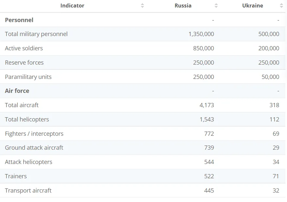This screenshot has height=202, width=287.
Task: Select the Indicator column header text
Action: click(72, 6)
